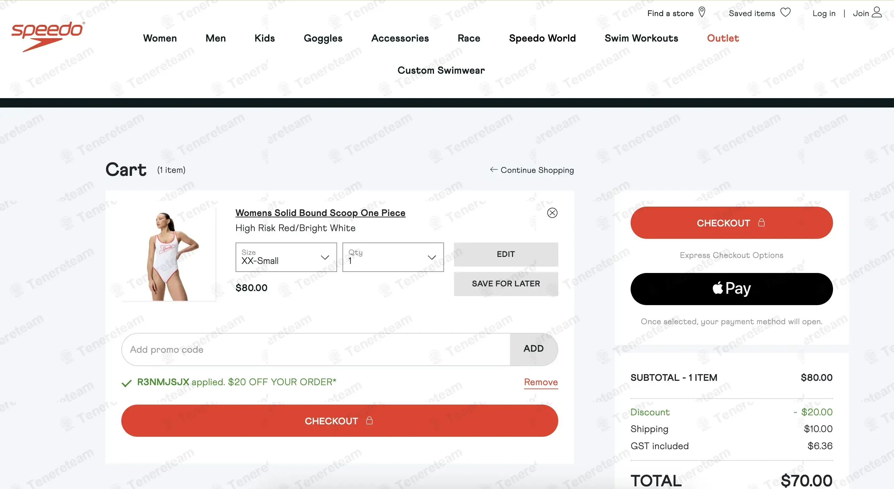This screenshot has height=489, width=894.
Task: Open the Size XX-Small dropdown
Action: pyautogui.click(x=286, y=257)
